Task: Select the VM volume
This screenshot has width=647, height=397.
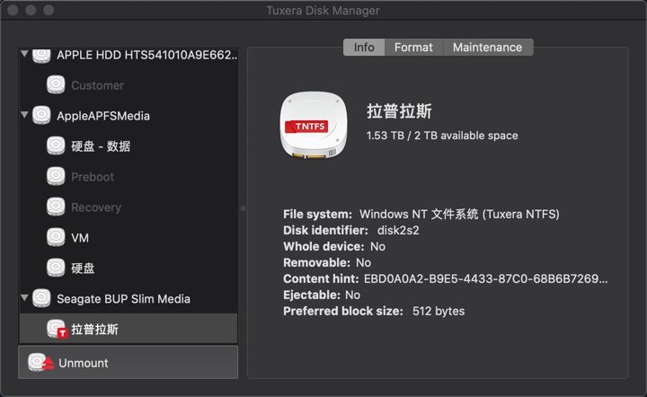Action: 129,237
